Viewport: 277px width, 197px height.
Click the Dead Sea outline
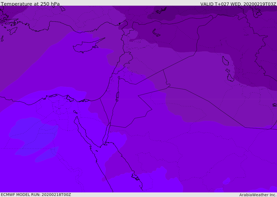point(117,95)
